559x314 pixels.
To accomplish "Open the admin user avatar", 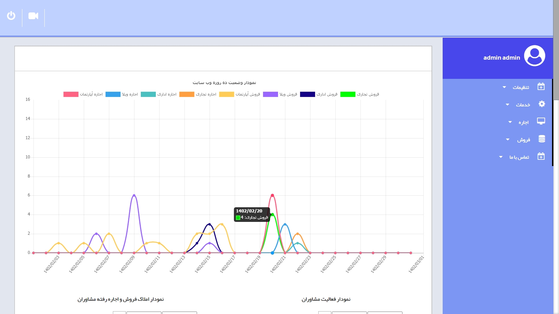I will pyautogui.click(x=534, y=56).
